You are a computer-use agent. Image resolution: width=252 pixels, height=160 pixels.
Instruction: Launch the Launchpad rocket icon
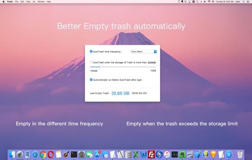(20, 155)
